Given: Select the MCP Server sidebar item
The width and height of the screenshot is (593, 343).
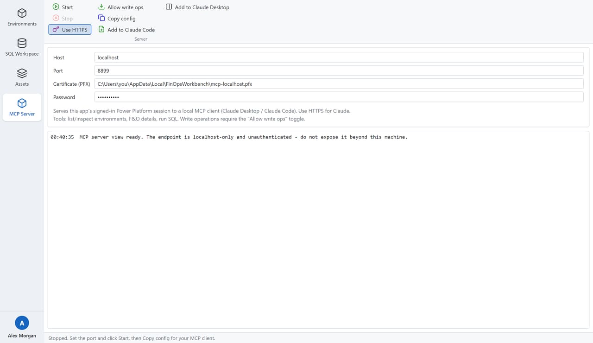Looking at the screenshot, I should 22,108.
